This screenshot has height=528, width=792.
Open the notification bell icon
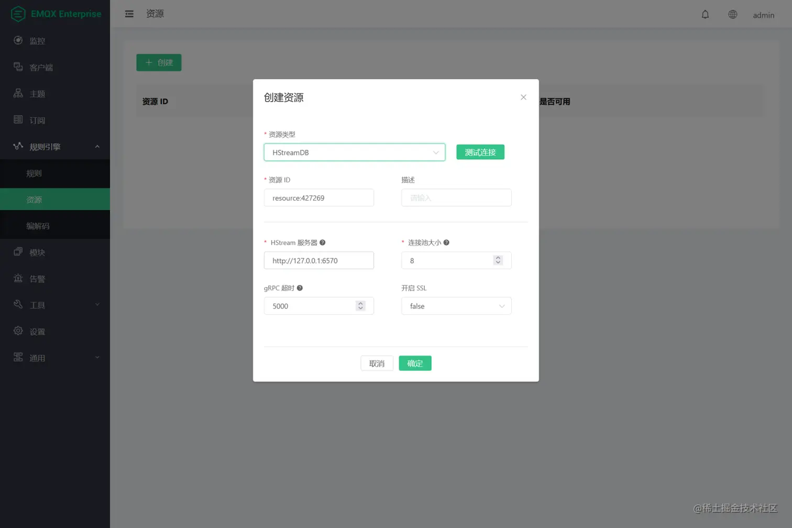(x=705, y=14)
